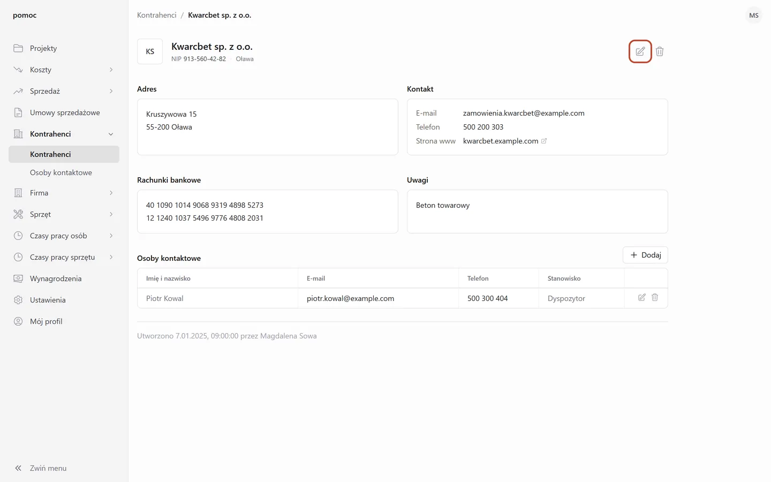
Task: Navigate back via Kontrahenci breadcrumb
Action: [x=156, y=15]
